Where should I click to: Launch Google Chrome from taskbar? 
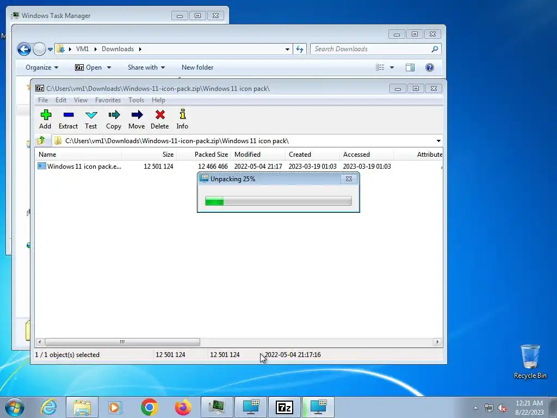click(x=149, y=407)
